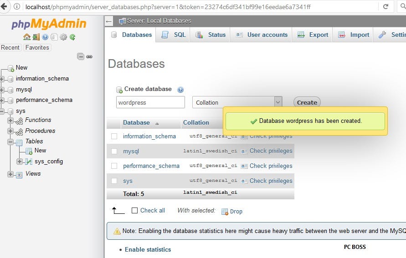Expand the Views node under sys

coord(10,174)
